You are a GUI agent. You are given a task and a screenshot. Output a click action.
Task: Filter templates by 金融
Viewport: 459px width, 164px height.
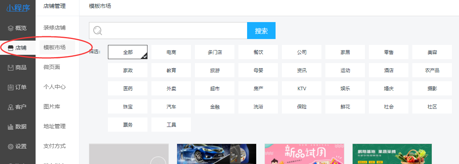(215, 106)
